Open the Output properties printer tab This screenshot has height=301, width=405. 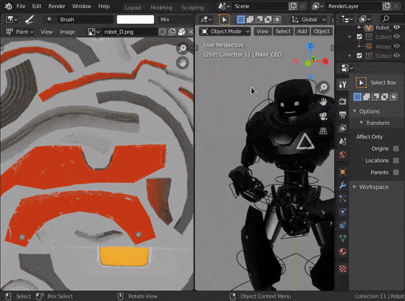click(x=343, y=115)
